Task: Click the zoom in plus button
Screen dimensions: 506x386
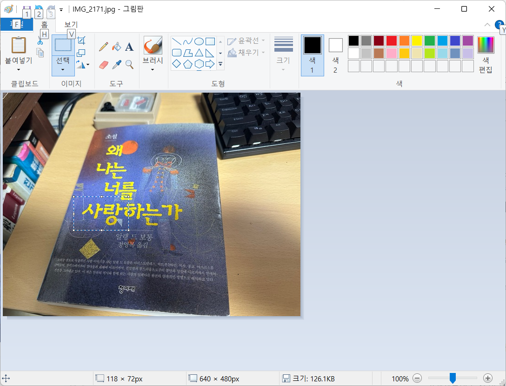Action: [487, 378]
